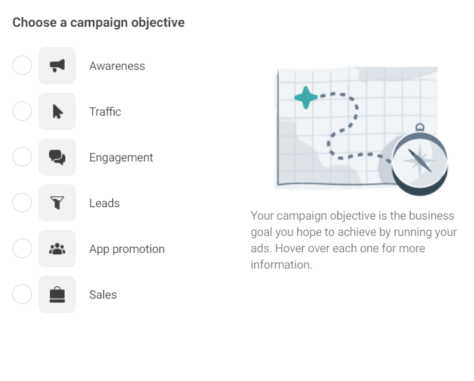Click the Leads objective label
This screenshot has width=474, height=381.
(x=105, y=203)
